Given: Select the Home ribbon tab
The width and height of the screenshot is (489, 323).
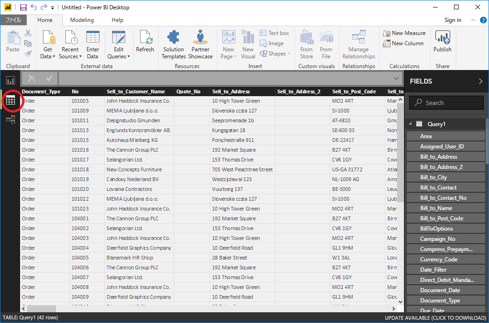Looking at the screenshot, I should pyautogui.click(x=45, y=20).
